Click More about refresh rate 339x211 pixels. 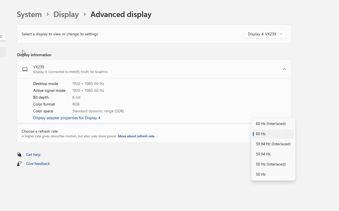(136, 136)
